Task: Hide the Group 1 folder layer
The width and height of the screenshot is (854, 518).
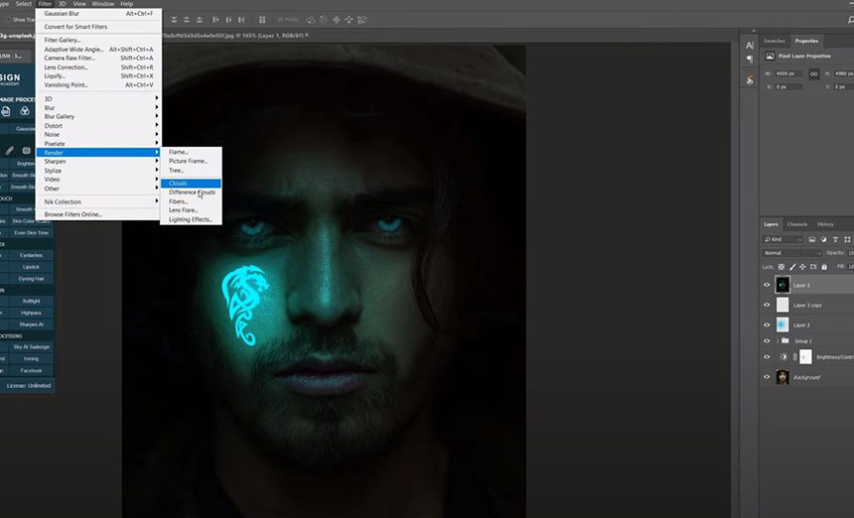Action: pos(767,340)
